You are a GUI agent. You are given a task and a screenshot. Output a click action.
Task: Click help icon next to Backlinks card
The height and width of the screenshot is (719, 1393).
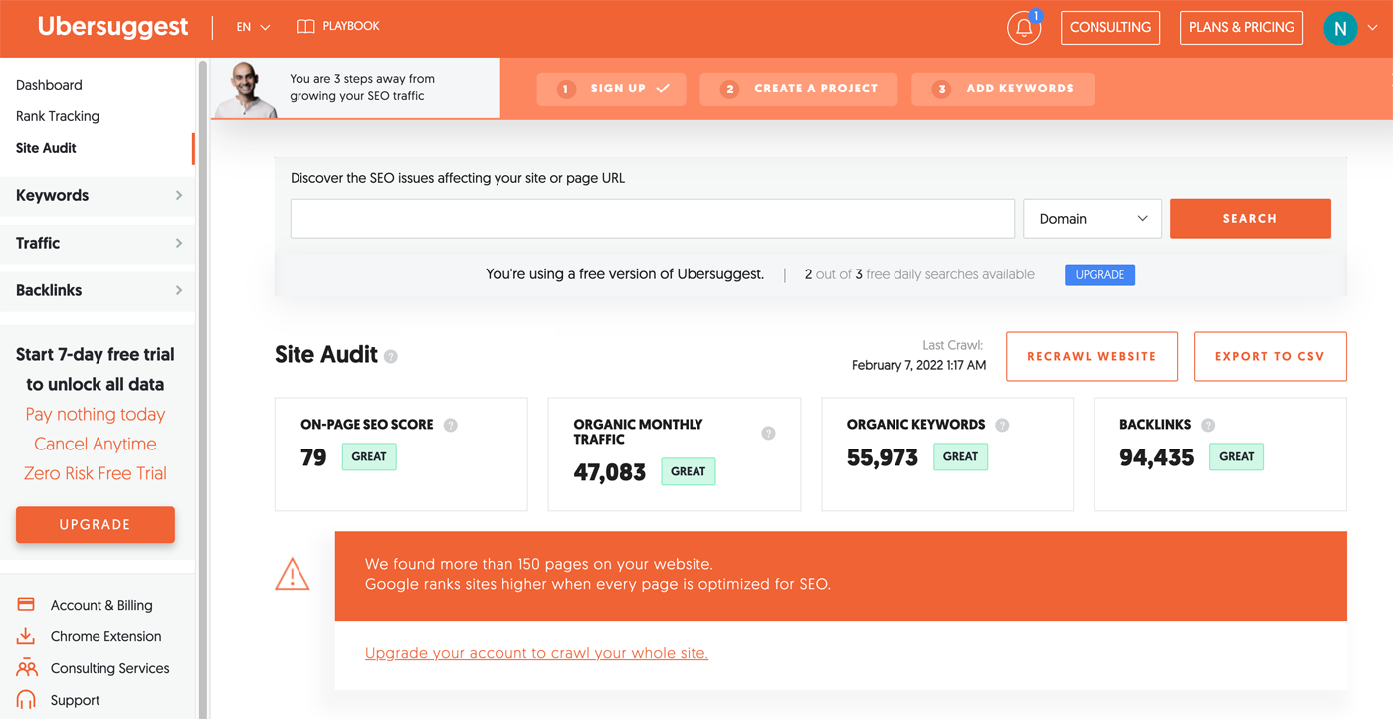coord(1208,425)
